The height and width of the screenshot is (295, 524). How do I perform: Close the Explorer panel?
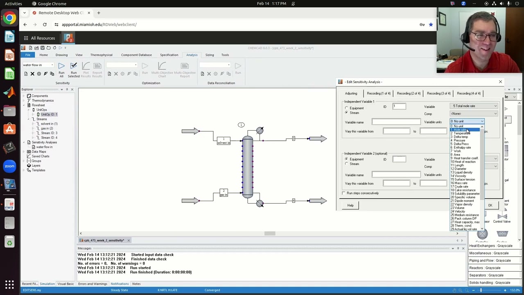click(72, 89)
